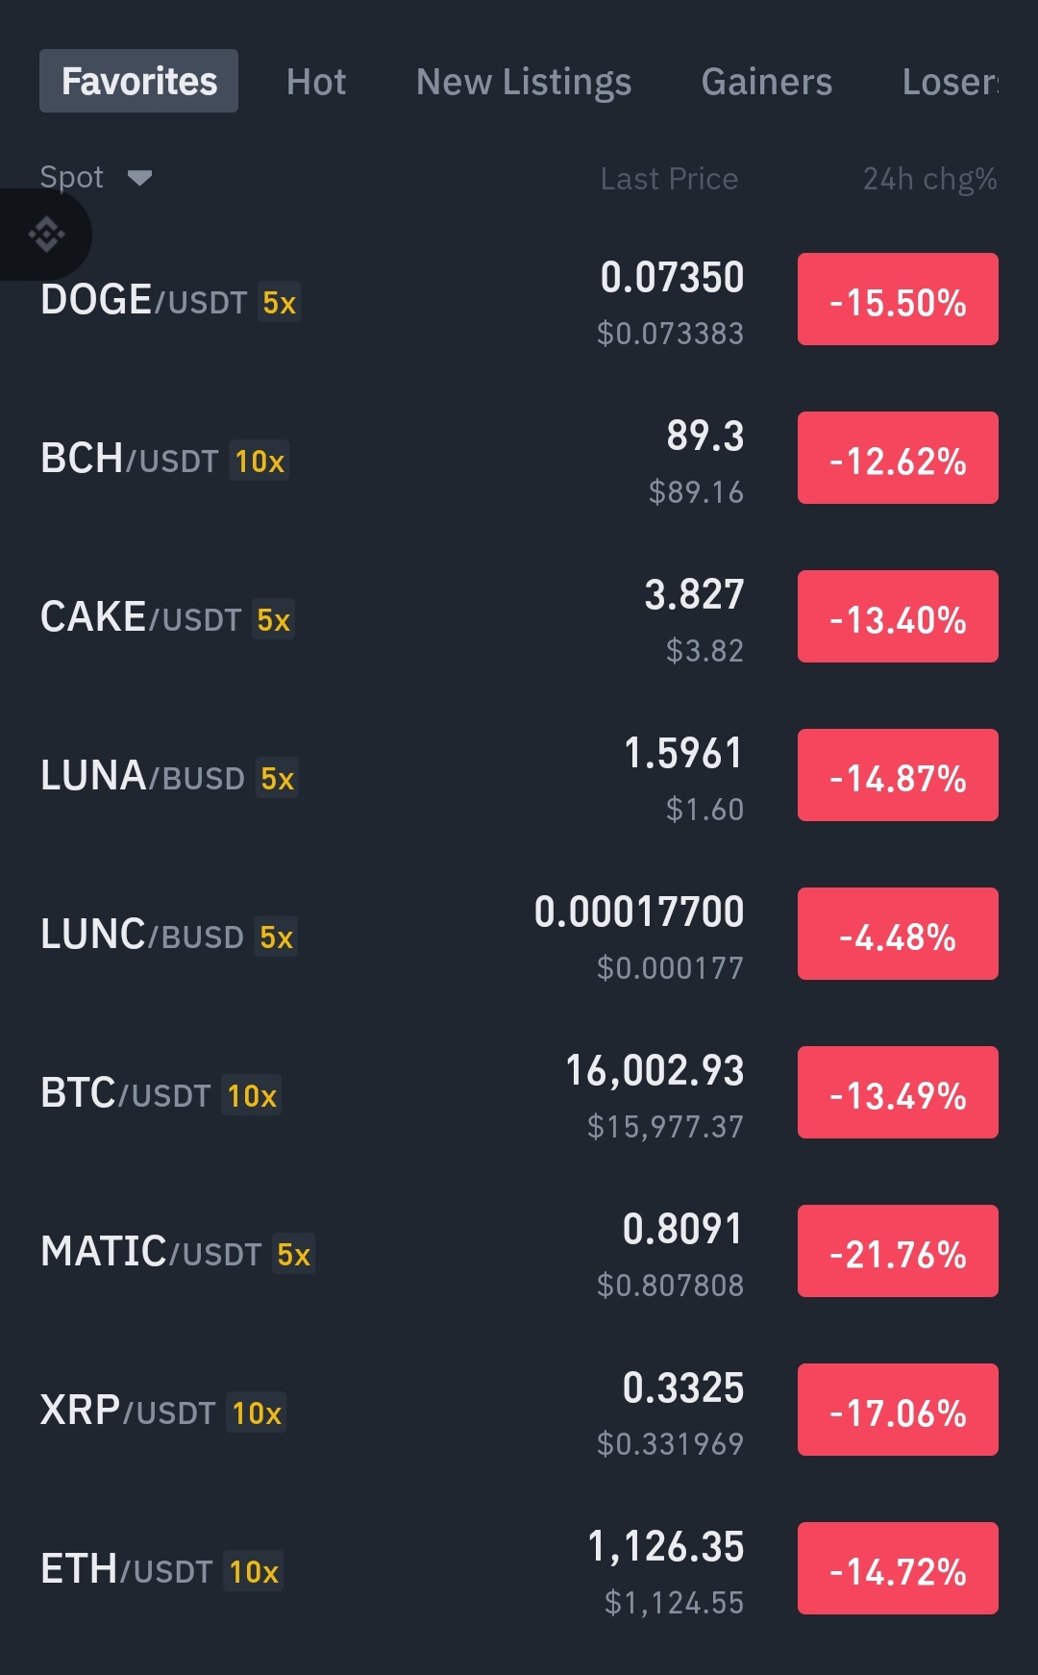Toggle LUNC -4.48% change display button

pyautogui.click(x=898, y=934)
